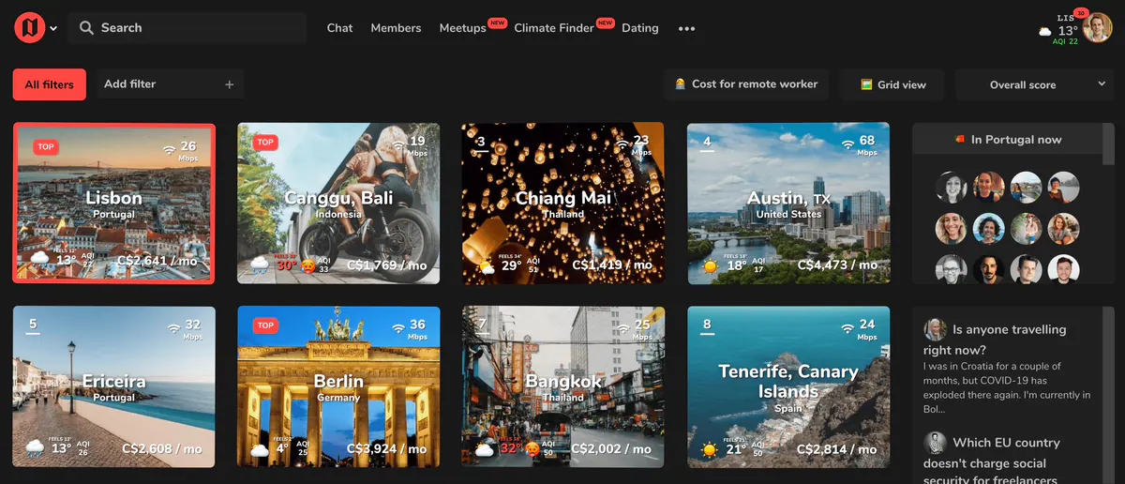This screenshot has width=1125, height=484.
Task: Click first member avatar in Portugal panel
Action: 951,187
